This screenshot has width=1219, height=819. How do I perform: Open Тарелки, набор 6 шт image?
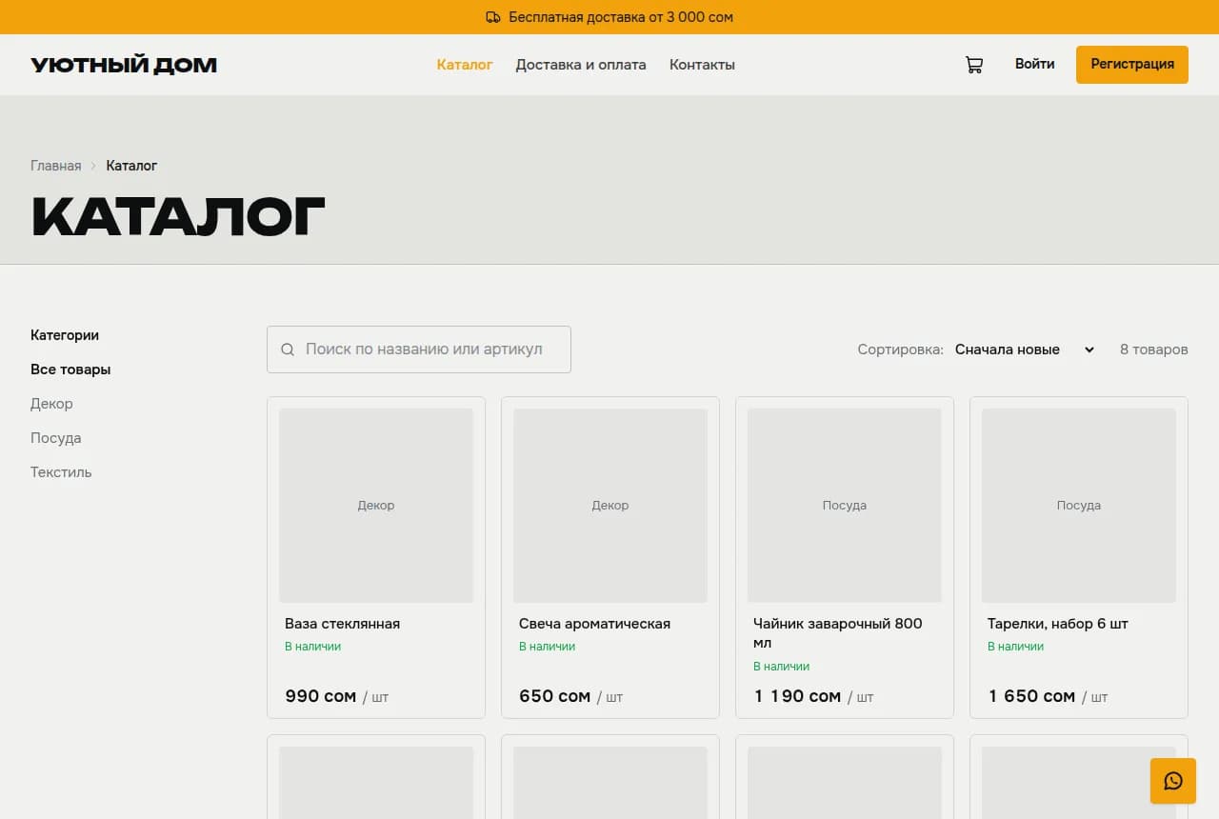1079,506
